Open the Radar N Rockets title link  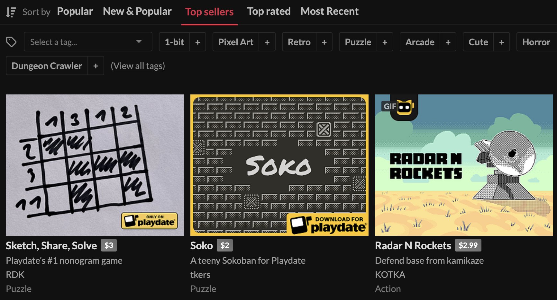pyautogui.click(x=413, y=246)
